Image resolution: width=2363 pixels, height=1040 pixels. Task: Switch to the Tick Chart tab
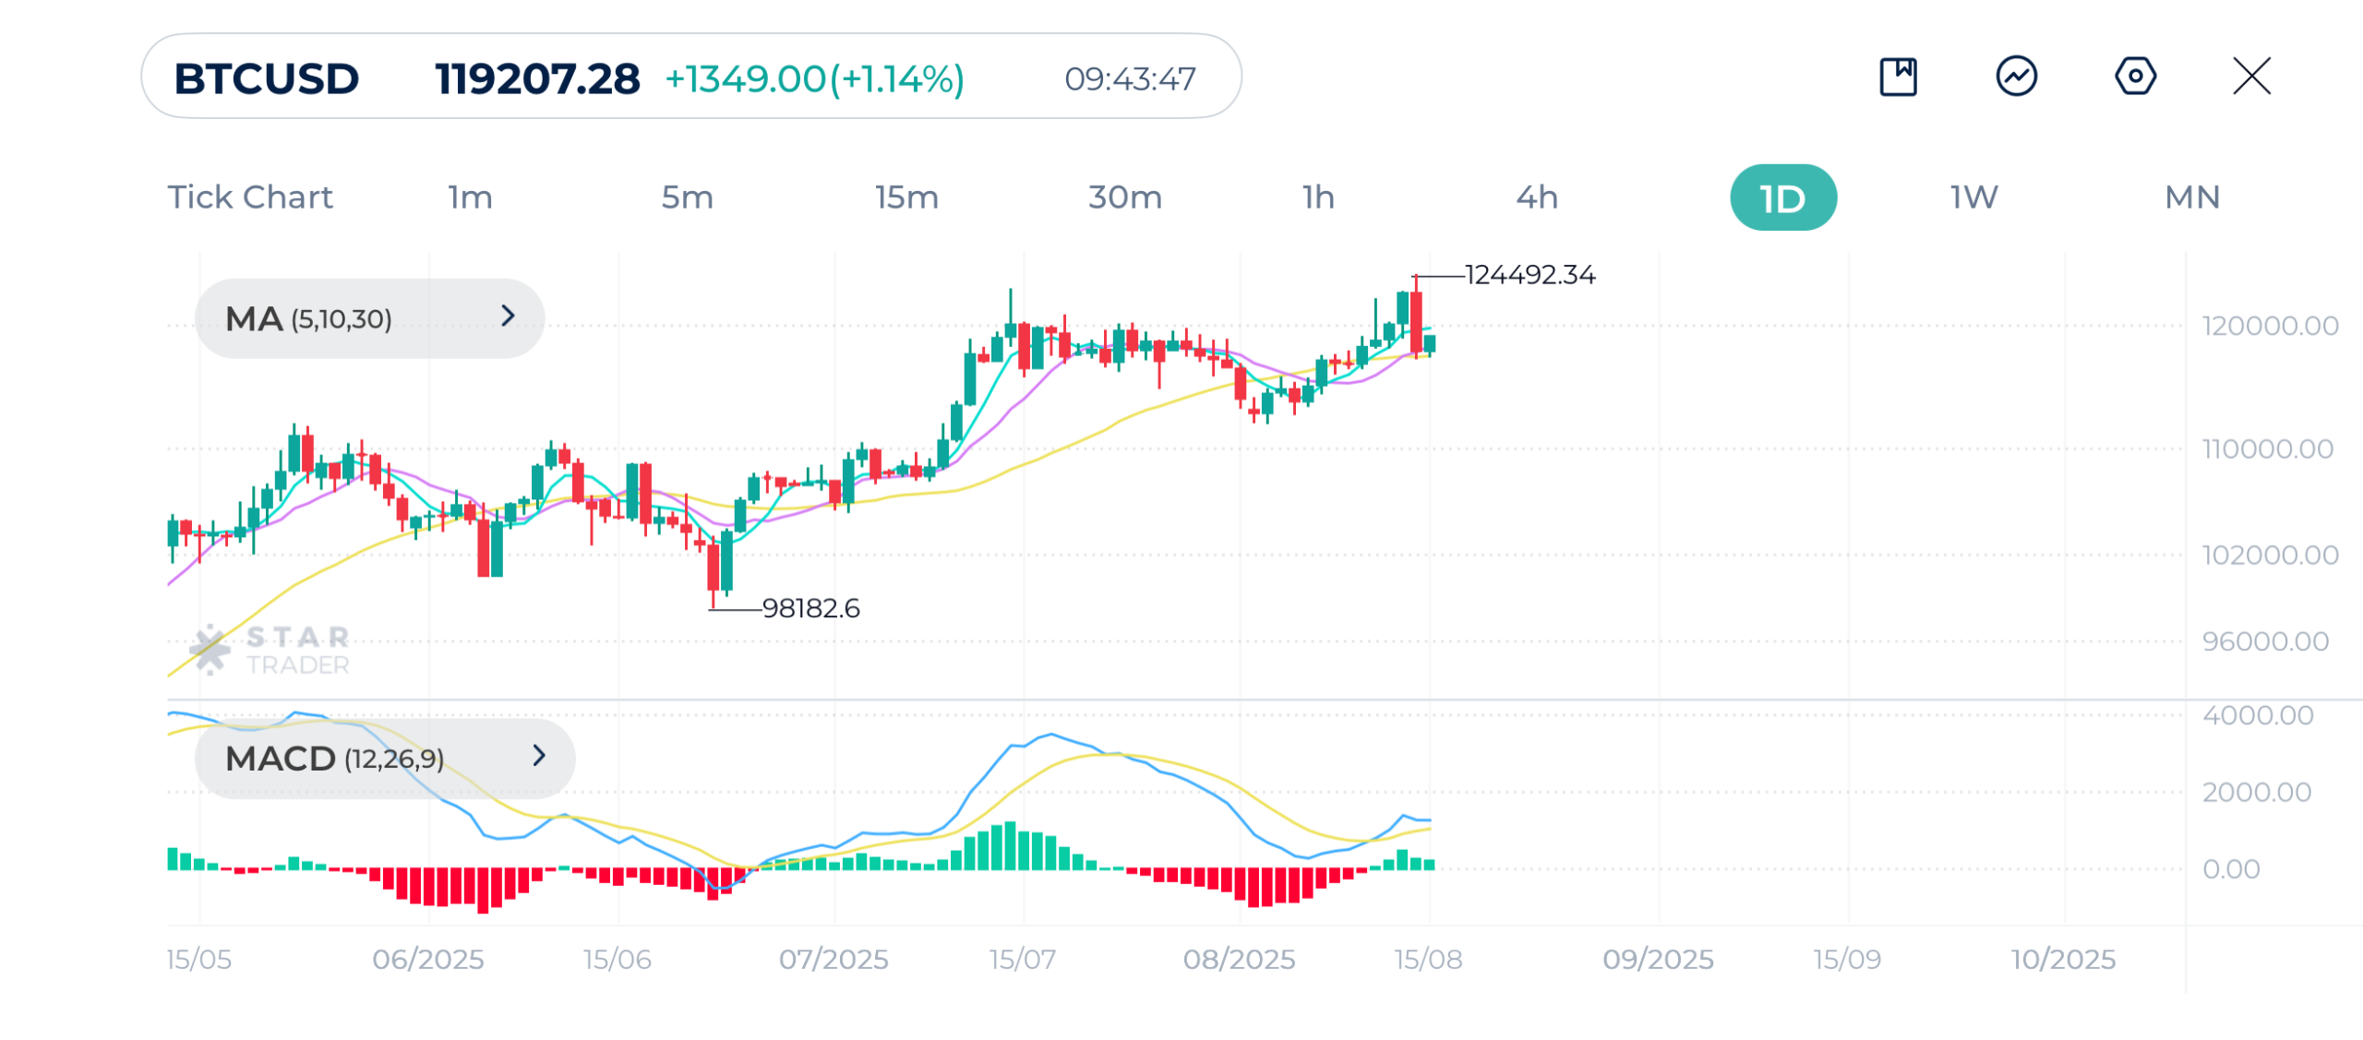[249, 197]
